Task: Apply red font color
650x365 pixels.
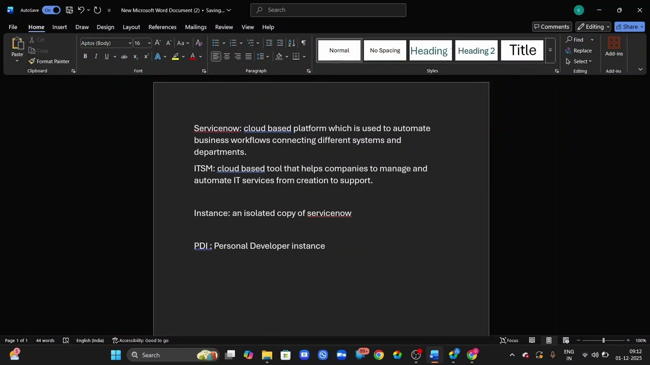Action: [192, 56]
